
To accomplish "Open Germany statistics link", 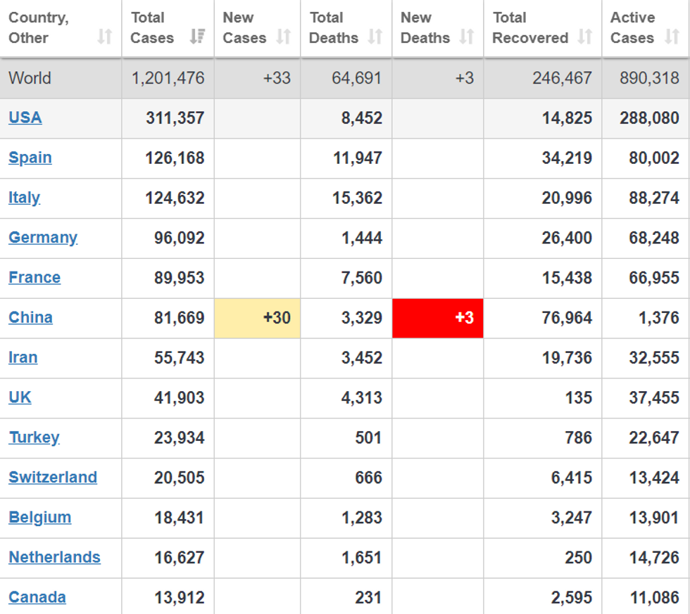I will [43, 238].
